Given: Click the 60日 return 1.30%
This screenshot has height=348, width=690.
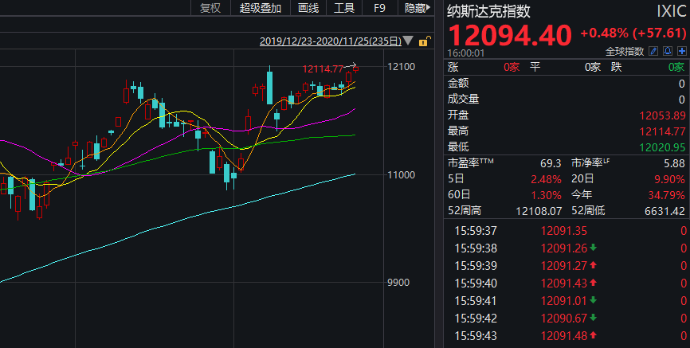Looking at the screenshot, I should pyautogui.click(x=547, y=195).
